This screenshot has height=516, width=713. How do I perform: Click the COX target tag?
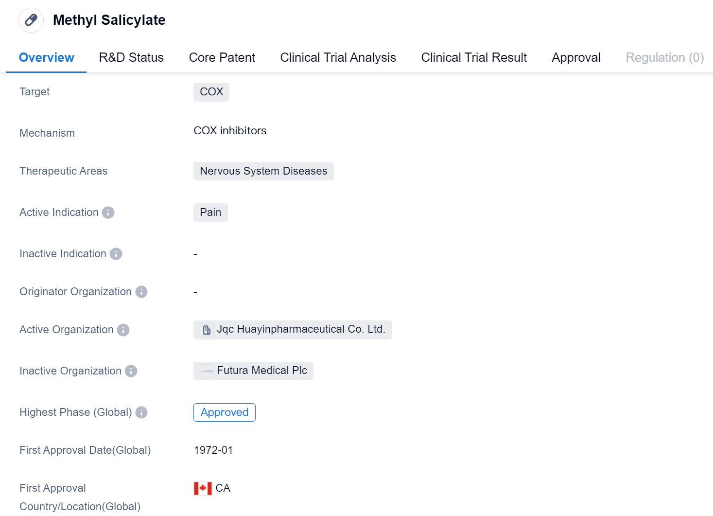coord(211,92)
